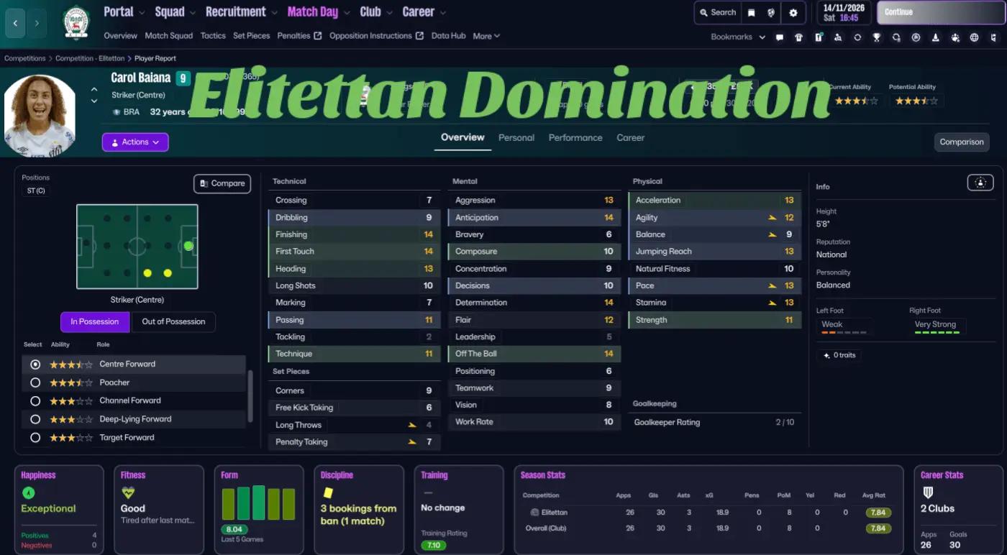Open the globe world shortcut icon

coord(974,37)
